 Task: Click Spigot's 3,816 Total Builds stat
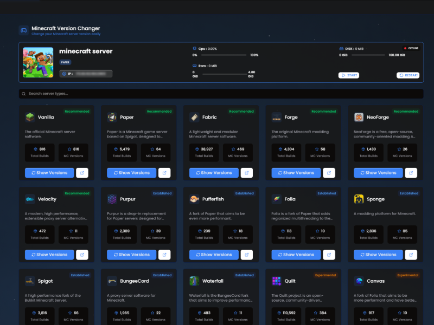coord(40,316)
